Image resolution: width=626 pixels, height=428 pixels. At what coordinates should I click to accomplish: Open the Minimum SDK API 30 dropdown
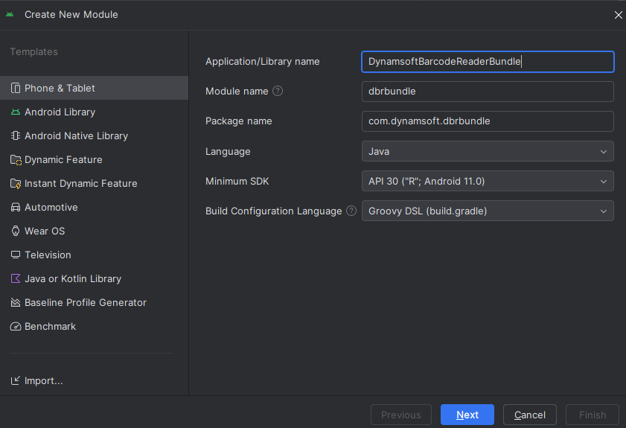(x=488, y=182)
